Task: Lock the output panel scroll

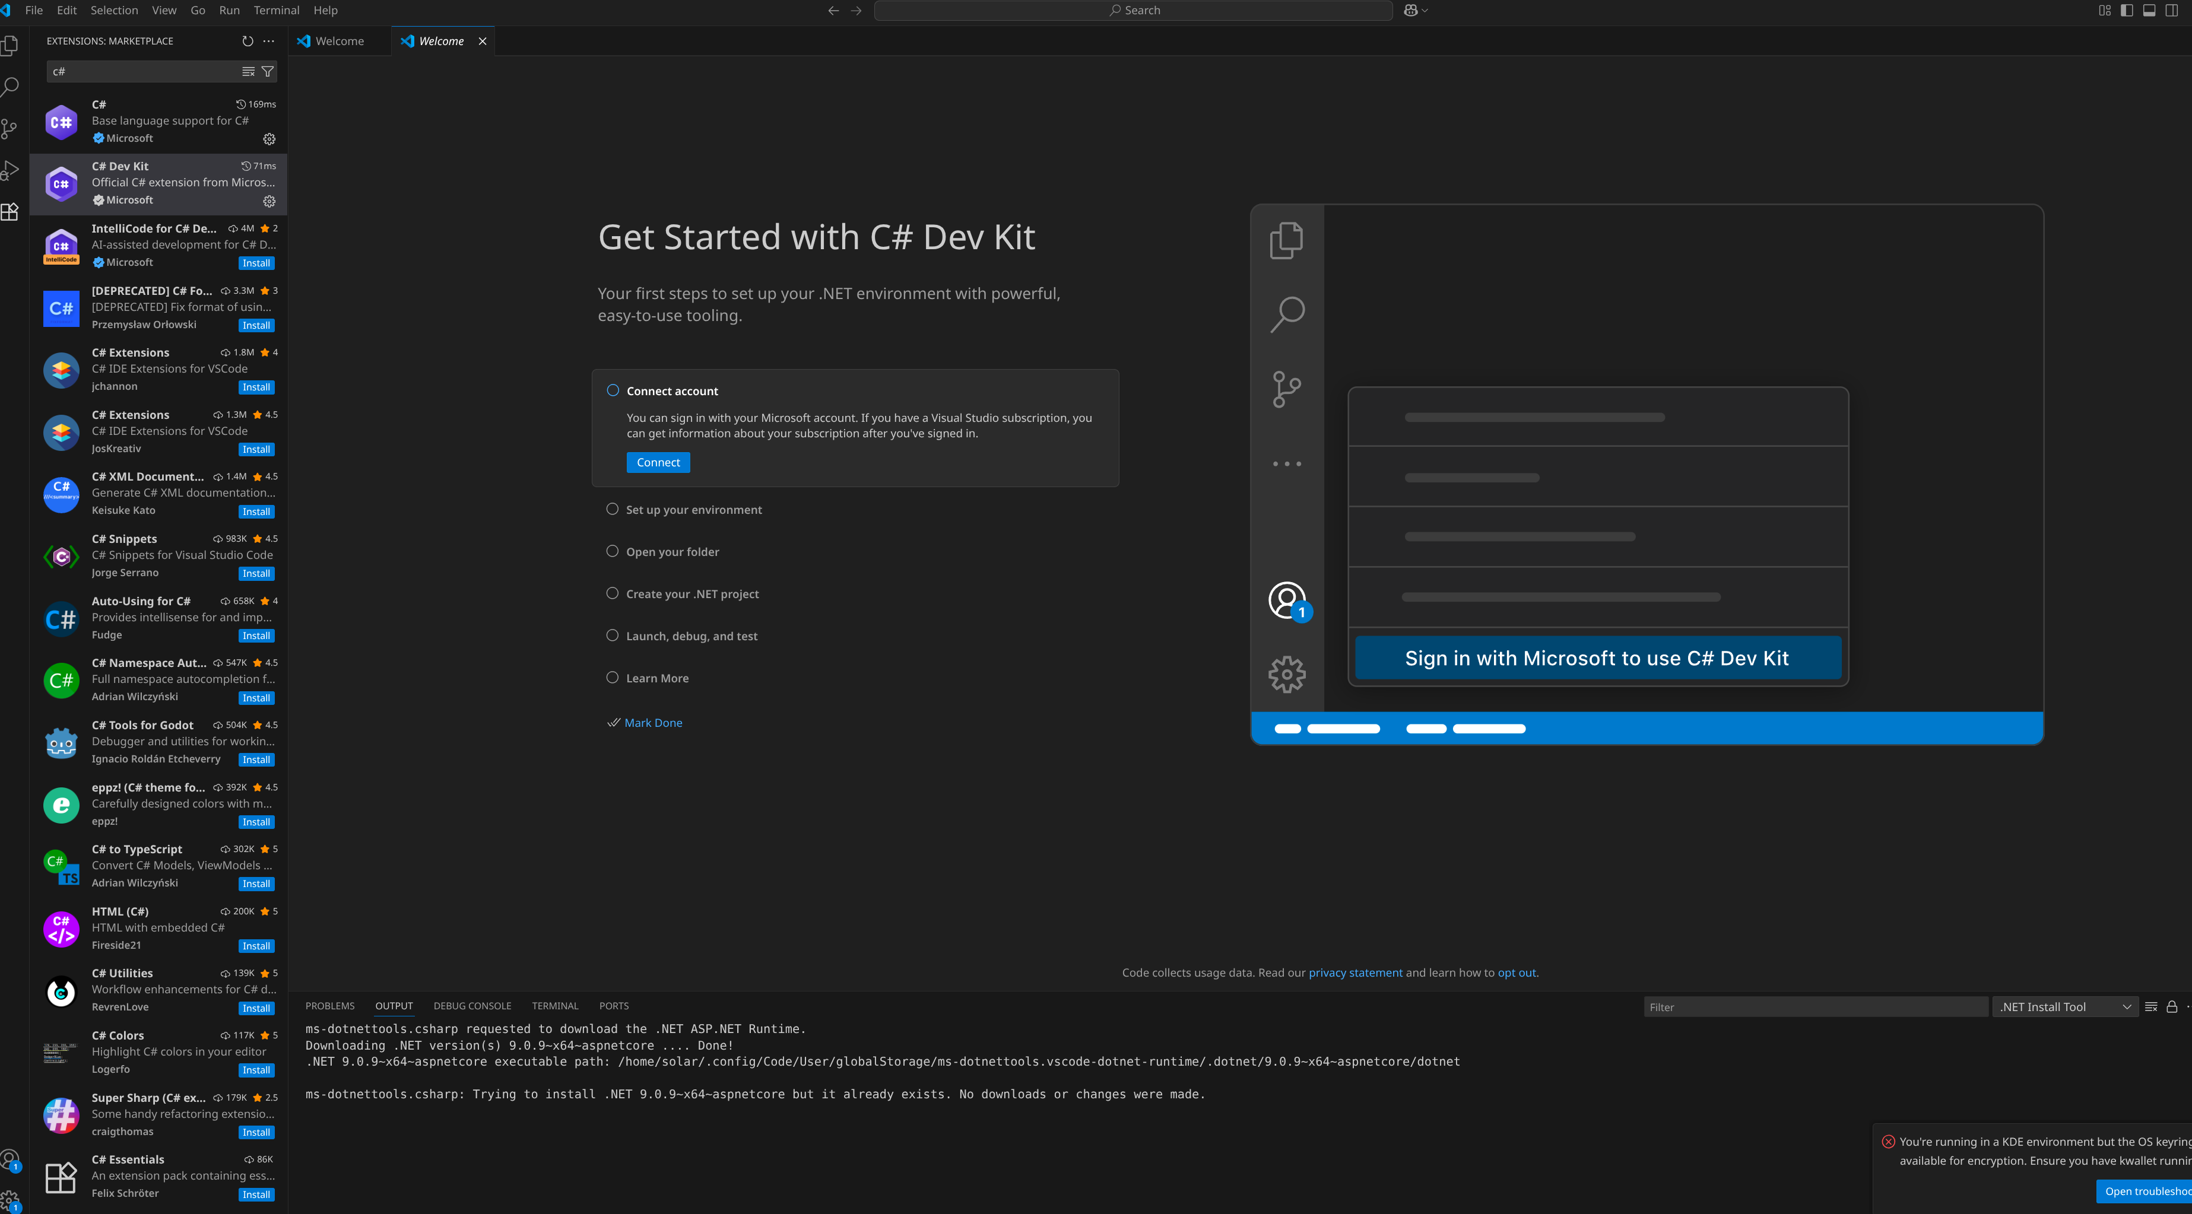Action: pyautogui.click(x=2172, y=1006)
